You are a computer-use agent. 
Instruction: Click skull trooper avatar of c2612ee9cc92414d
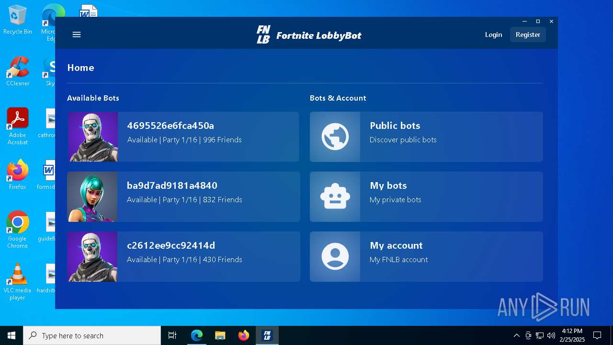92,256
